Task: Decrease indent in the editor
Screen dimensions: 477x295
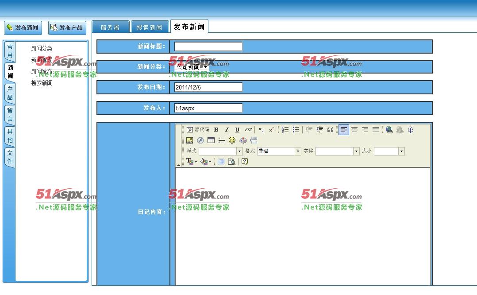Action: click(x=309, y=130)
